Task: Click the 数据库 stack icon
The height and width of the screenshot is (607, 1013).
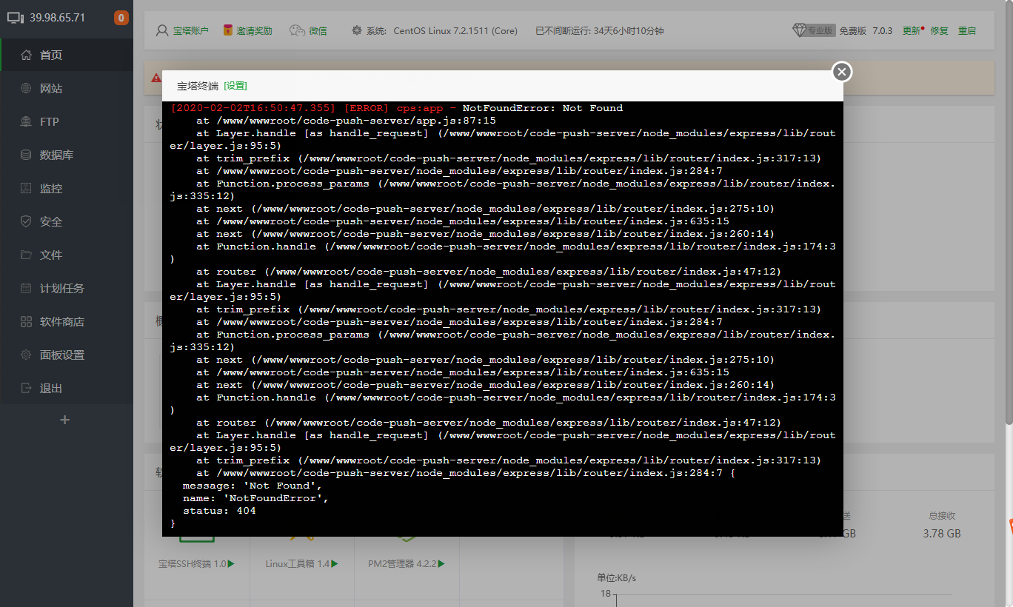Action: coord(26,155)
